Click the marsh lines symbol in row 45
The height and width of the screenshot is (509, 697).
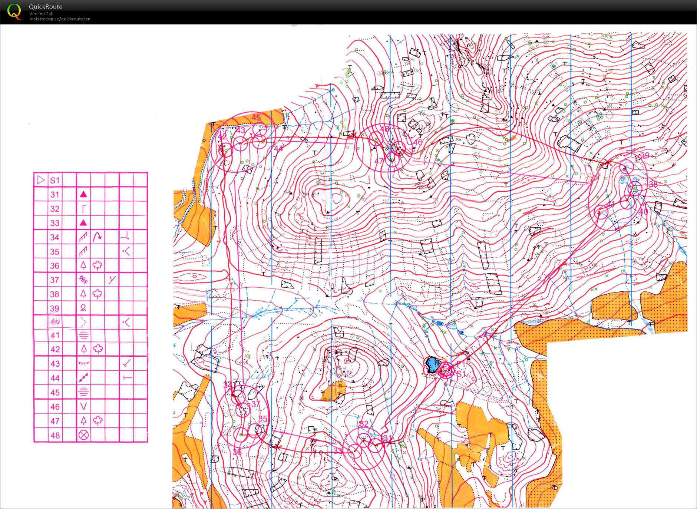[84, 392]
